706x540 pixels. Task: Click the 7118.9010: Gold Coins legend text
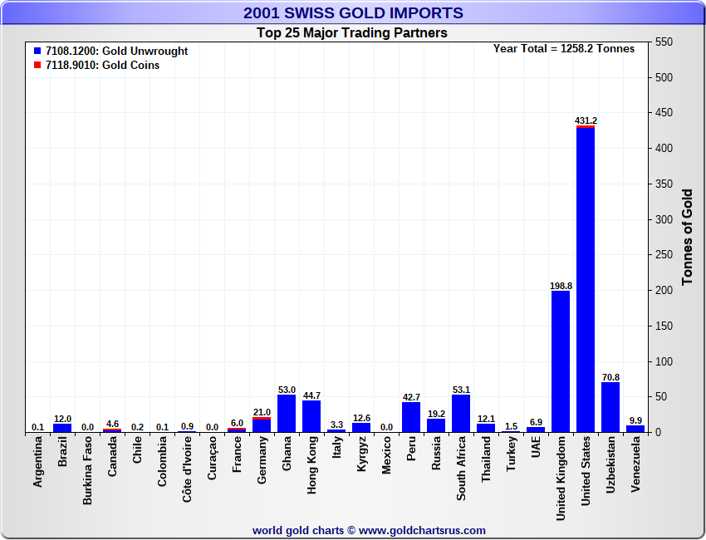coord(103,65)
